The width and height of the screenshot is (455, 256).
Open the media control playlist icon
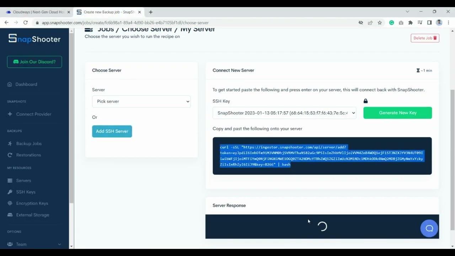pyautogui.click(x=420, y=22)
